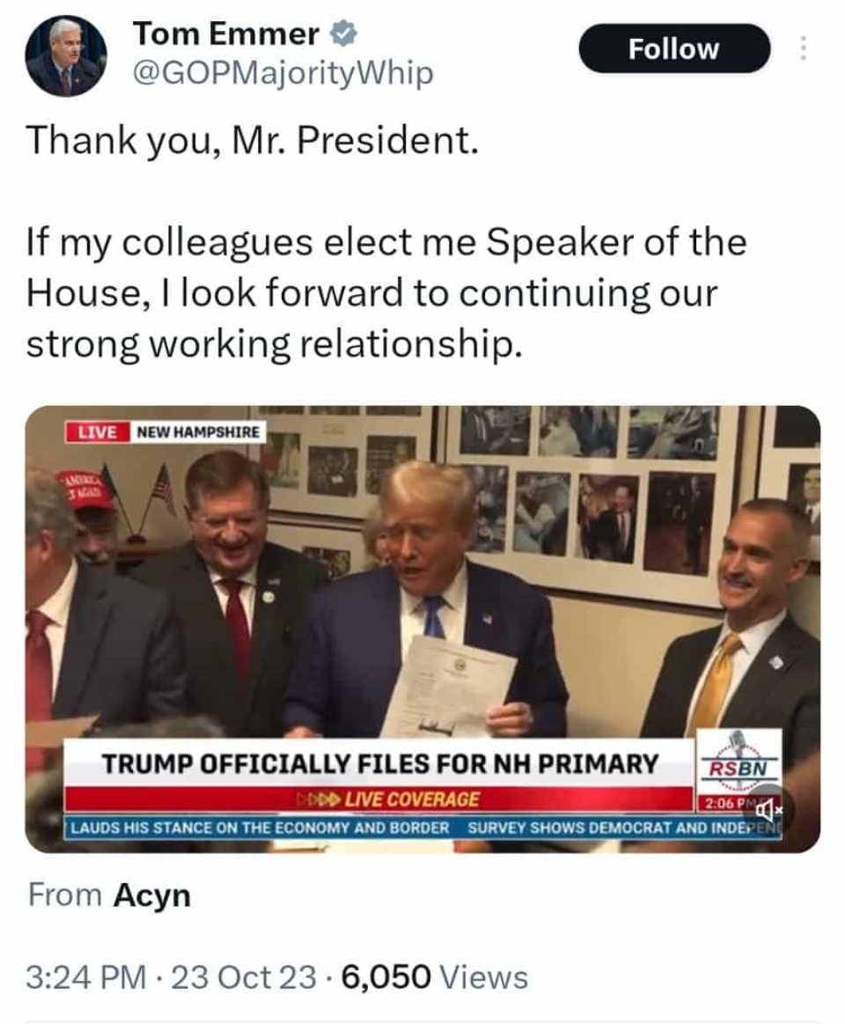Click the red LIVE badge

(x=97, y=431)
